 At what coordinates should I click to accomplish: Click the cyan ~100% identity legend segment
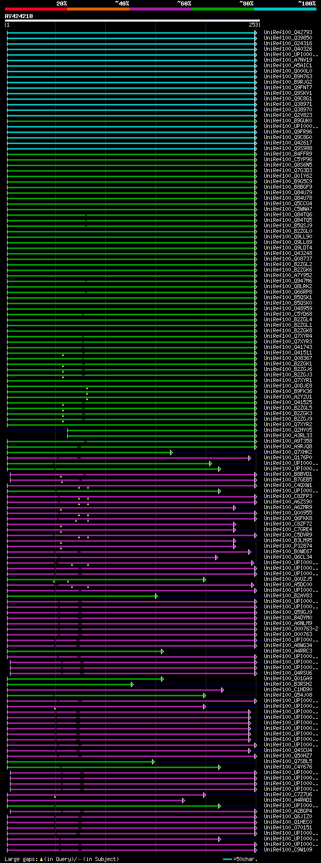click(285, 9)
